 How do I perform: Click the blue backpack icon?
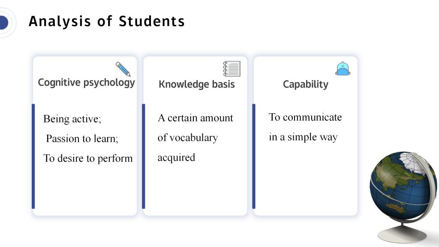pyautogui.click(x=343, y=69)
